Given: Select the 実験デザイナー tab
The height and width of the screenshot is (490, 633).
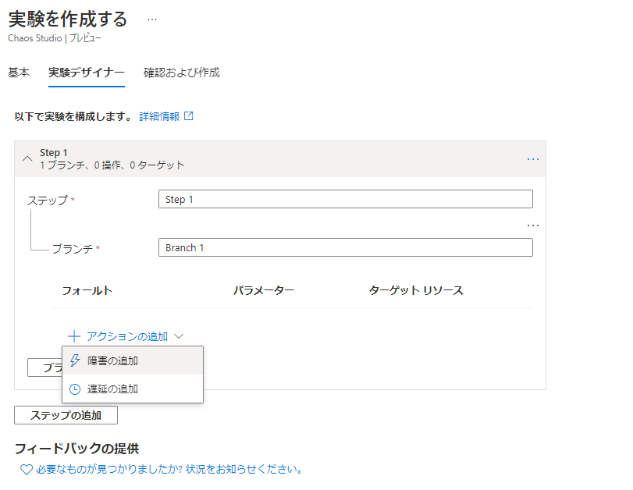Looking at the screenshot, I should coord(86,72).
